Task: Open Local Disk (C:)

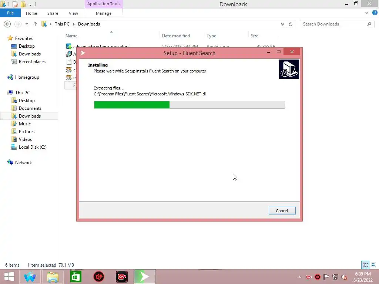Action: 33,147
